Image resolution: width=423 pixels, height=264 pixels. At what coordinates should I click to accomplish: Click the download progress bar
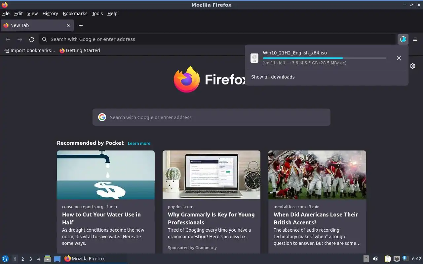pyautogui.click(x=325, y=58)
